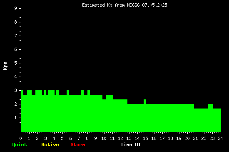
Task: Click hour 0 on the time axis
Action: point(20,138)
